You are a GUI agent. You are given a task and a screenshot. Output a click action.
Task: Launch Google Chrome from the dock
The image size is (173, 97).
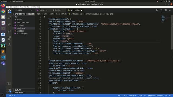(3, 11)
